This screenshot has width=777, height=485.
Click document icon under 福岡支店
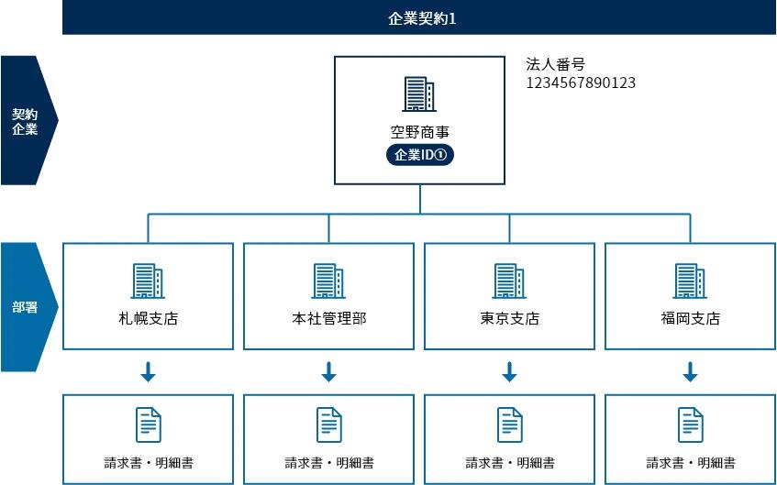click(x=690, y=424)
